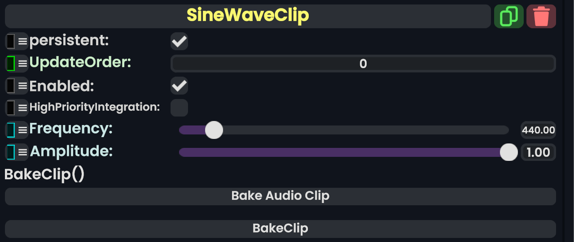The width and height of the screenshot is (574, 242).
Task: Click the UpdateOrder value field
Action: (363, 64)
